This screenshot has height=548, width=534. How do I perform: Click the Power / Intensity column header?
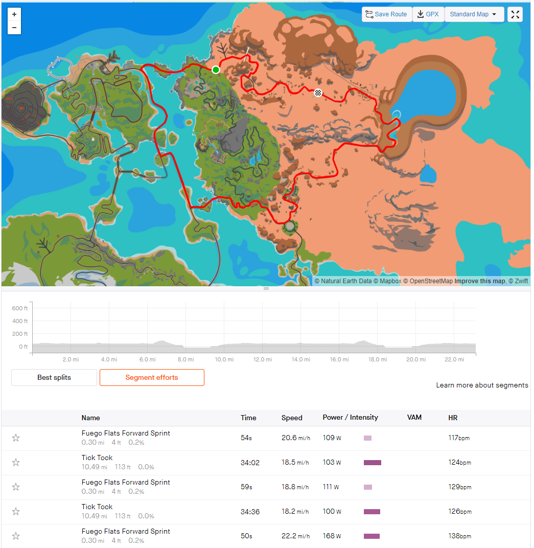(x=351, y=417)
